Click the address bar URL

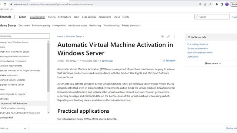(53, 4)
